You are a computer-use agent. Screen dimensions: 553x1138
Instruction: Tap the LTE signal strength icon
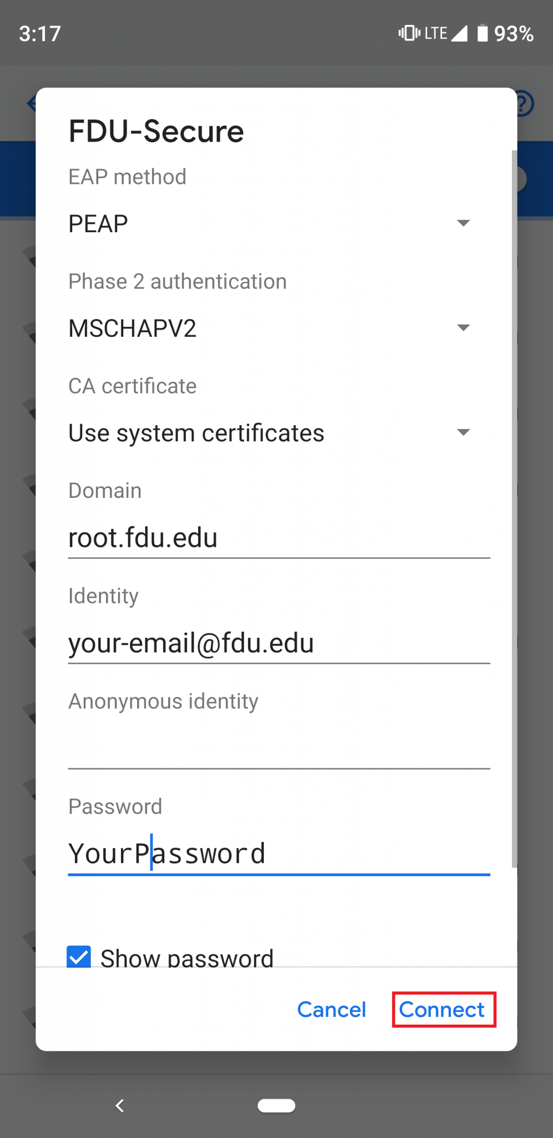tap(459, 33)
